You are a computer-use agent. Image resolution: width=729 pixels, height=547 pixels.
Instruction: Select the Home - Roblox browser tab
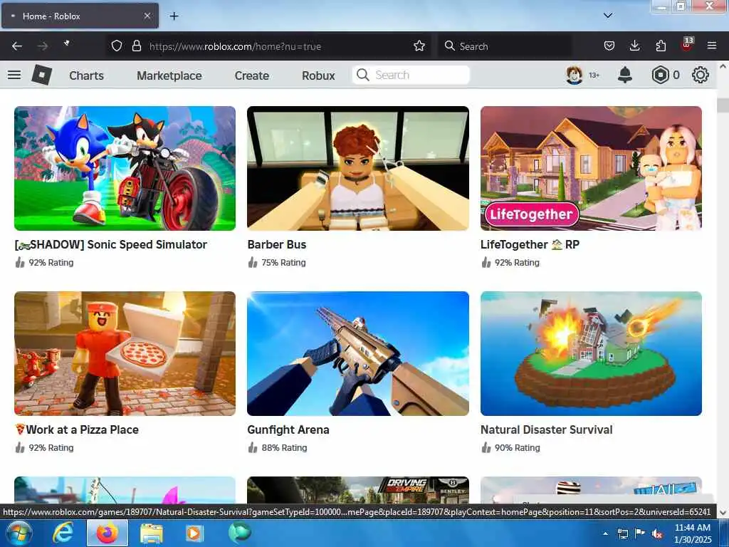(80, 16)
